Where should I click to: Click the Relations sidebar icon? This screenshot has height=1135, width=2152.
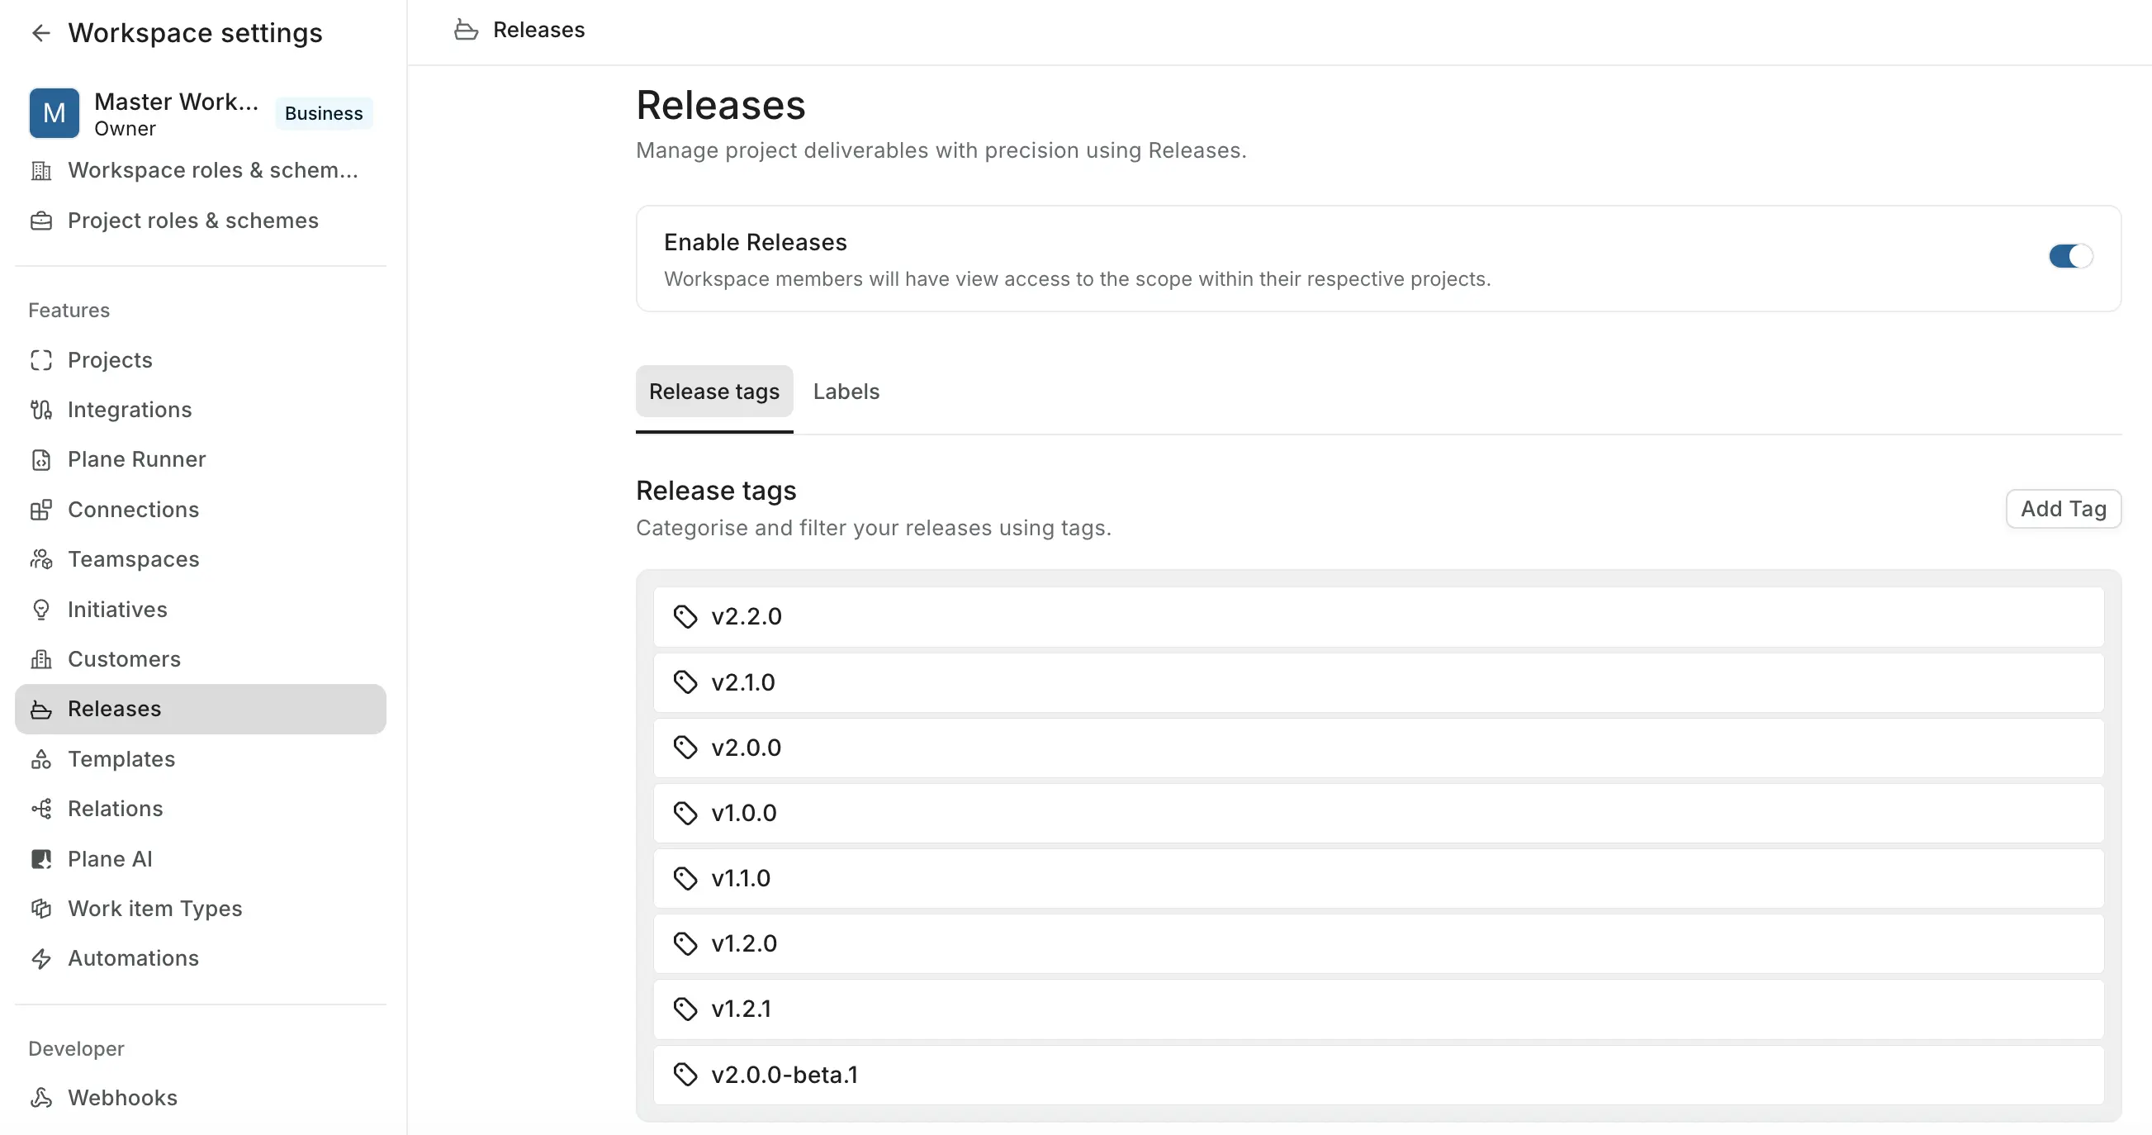[x=41, y=809]
